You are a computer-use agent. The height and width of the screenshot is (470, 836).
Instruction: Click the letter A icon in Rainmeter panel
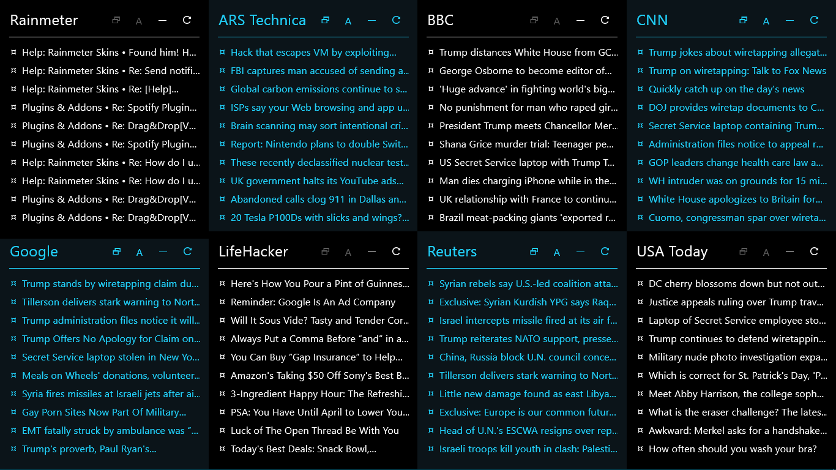click(x=139, y=21)
